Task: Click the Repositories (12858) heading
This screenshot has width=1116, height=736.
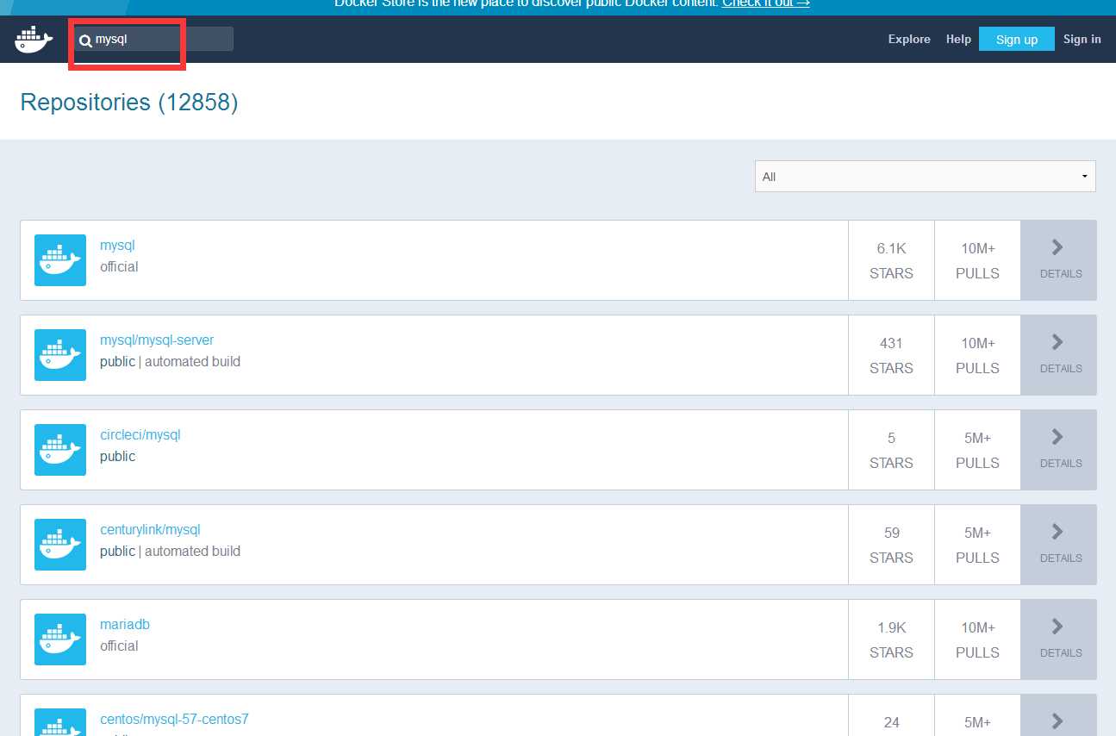Action: pyautogui.click(x=129, y=103)
